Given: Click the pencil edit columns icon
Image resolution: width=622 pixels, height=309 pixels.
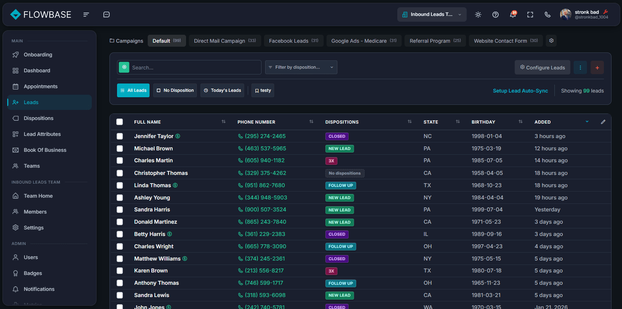Looking at the screenshot, I should (603, 122).
